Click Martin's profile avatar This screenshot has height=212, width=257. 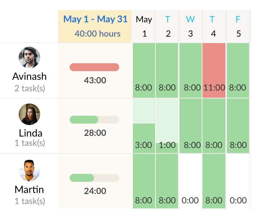pyautogui.click(x=29, y=170)
